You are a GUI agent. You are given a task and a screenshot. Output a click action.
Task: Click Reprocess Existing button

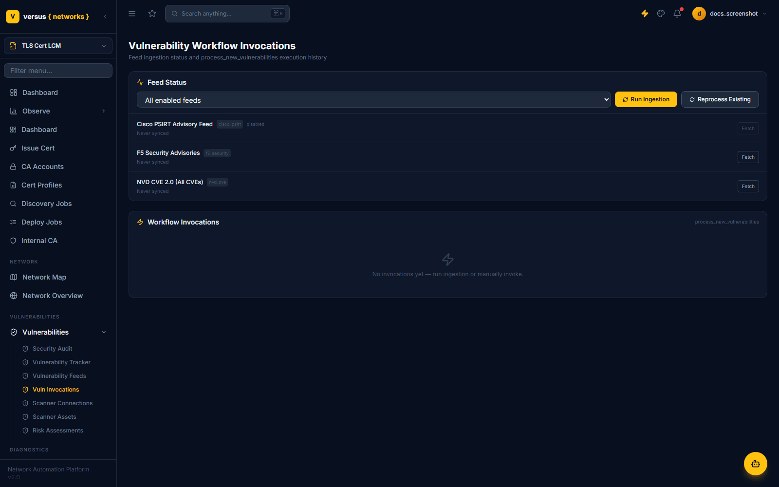point(720,99)
